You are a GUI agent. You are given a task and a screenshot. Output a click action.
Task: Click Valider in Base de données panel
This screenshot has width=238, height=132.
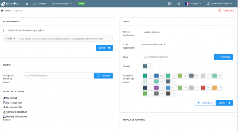pos(104,48)
